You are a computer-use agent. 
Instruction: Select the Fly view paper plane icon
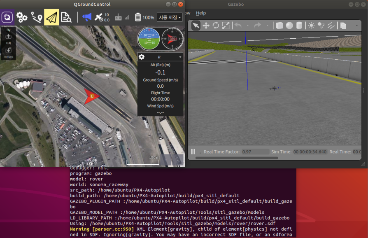click(51, 17)
